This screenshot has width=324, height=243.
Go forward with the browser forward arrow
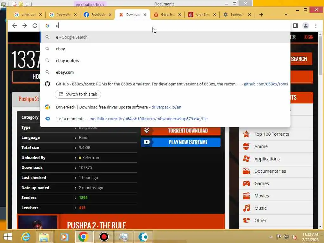(25, 26)
